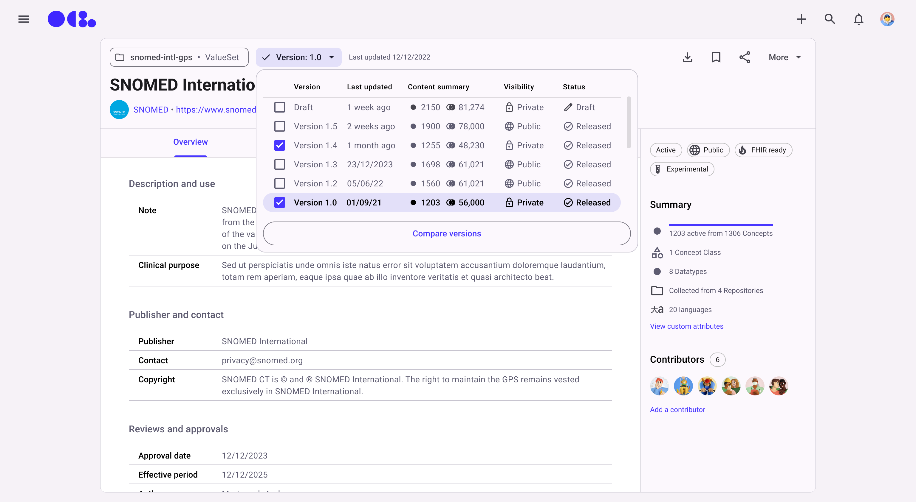
Task: Tick the Version 1.5 checkbox
Action: tap(279, 126)
